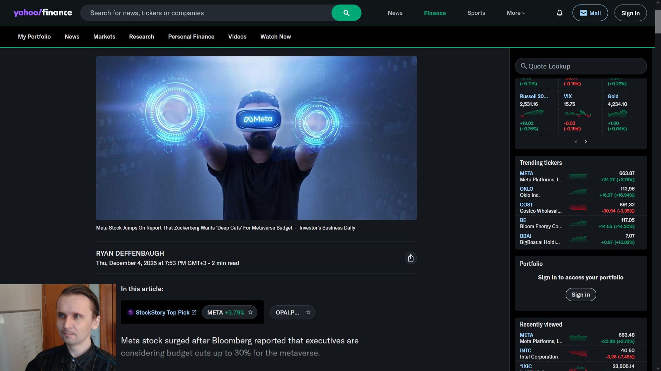The width and height of the screenshot is (661, 371).
Task: Add META to watchlist star
Action: pos(250,312)
